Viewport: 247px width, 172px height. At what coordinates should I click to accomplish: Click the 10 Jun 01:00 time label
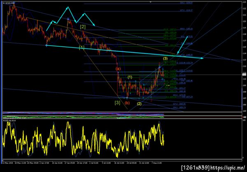point(57,163)
